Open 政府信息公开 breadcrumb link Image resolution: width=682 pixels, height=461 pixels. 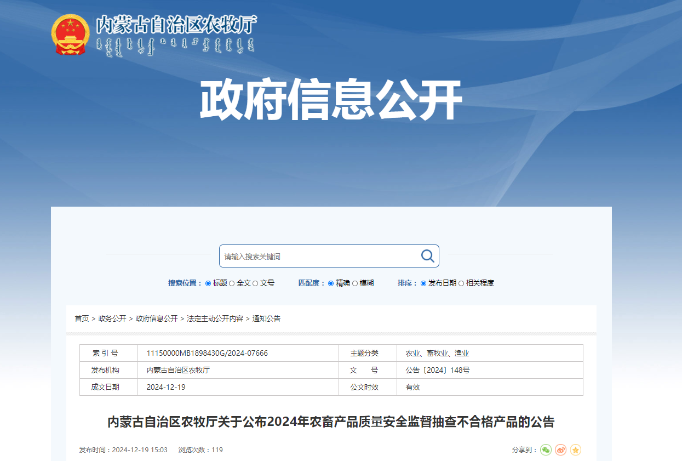tap(157, 318)
